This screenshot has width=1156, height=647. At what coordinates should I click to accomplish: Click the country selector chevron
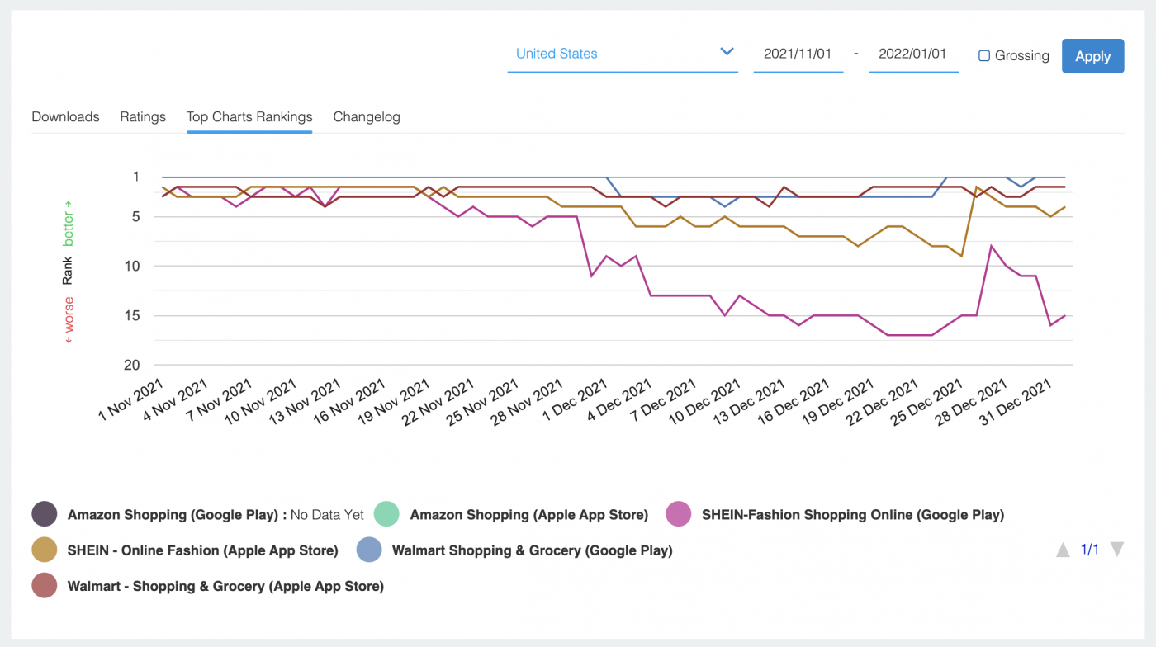point(727,51)
